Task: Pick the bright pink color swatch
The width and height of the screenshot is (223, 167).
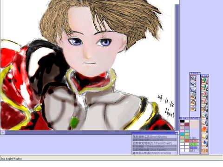Action: pyautogui.click(x=182, y=131)
